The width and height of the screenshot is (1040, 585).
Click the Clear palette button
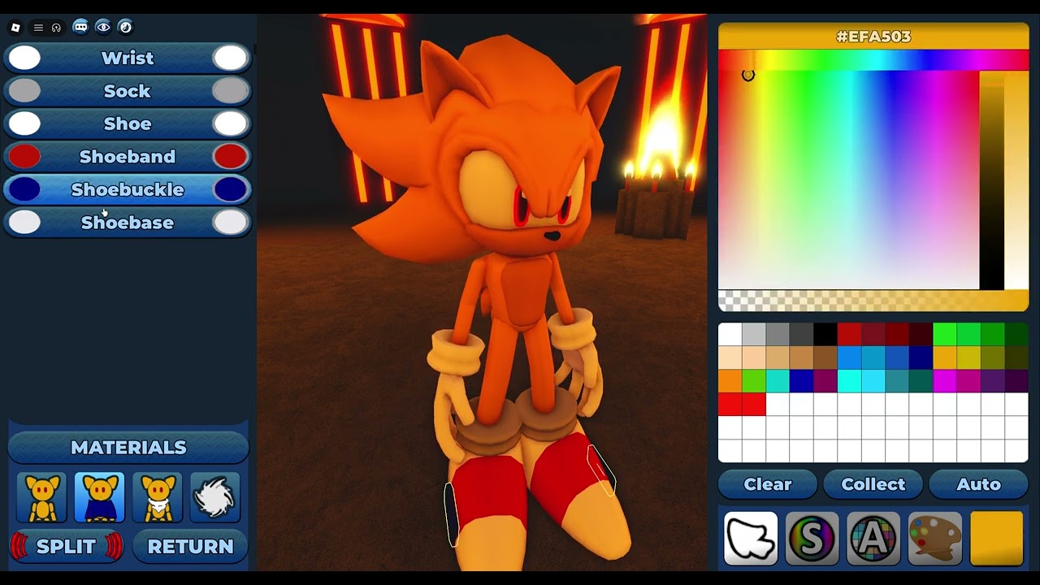pyautogui.click(x=768, y=484)
